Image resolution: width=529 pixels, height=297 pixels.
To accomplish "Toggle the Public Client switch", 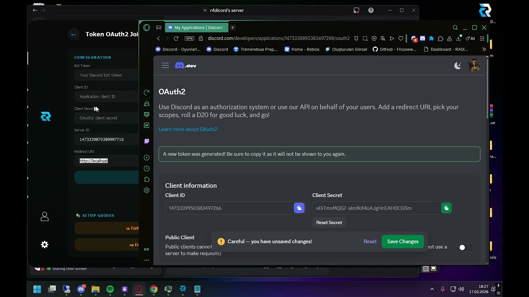I will point(466,247).
